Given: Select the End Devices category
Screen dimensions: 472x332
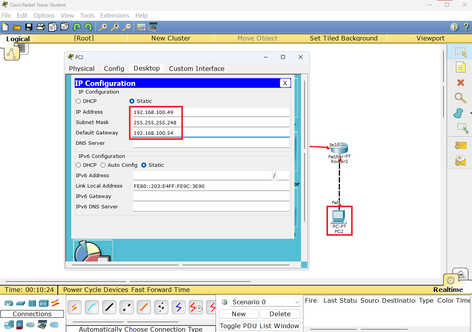Looking at the screenshot, I should 8,325.
